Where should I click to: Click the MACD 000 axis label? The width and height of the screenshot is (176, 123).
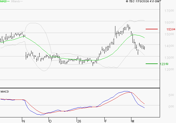pos(171,107)
